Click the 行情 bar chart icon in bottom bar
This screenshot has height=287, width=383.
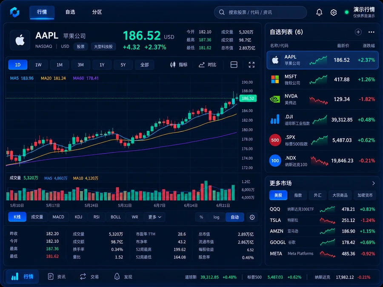(x=14, y=276)
